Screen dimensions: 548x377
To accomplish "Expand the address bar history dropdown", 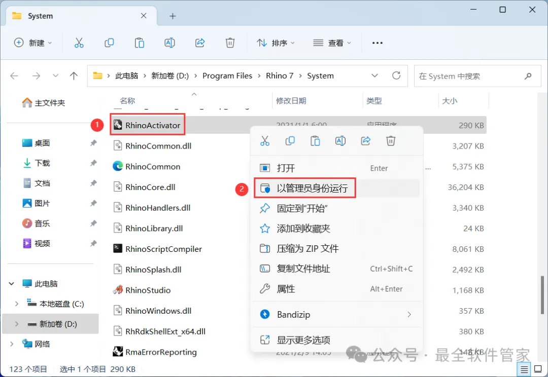I will point(374,76).
